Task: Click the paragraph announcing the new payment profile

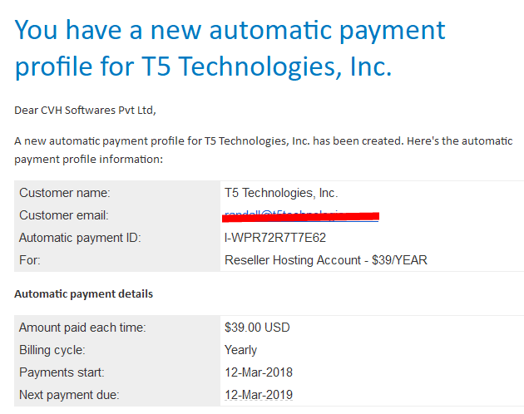Action: 264,150
